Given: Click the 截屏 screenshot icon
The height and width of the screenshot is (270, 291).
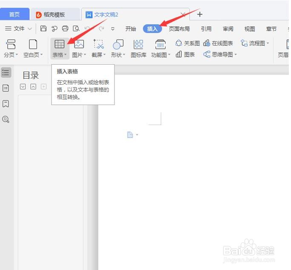Looking at the screenshot, I should pos(99,44).
